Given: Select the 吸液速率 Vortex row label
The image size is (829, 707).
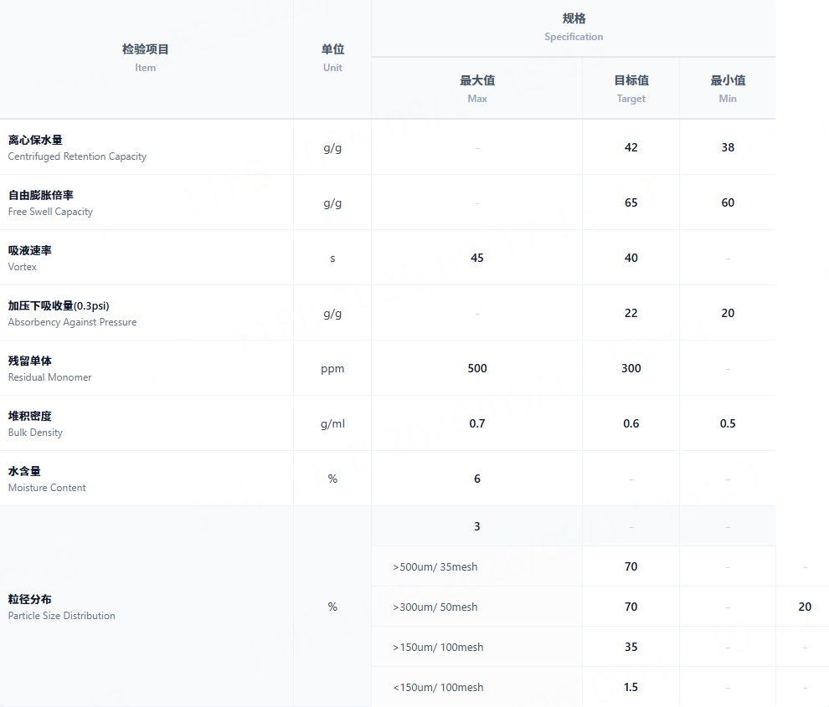Looking at the screenshot, I should [29, 259].
